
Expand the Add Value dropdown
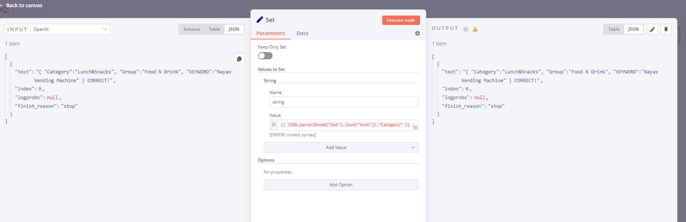coord(341,148)
